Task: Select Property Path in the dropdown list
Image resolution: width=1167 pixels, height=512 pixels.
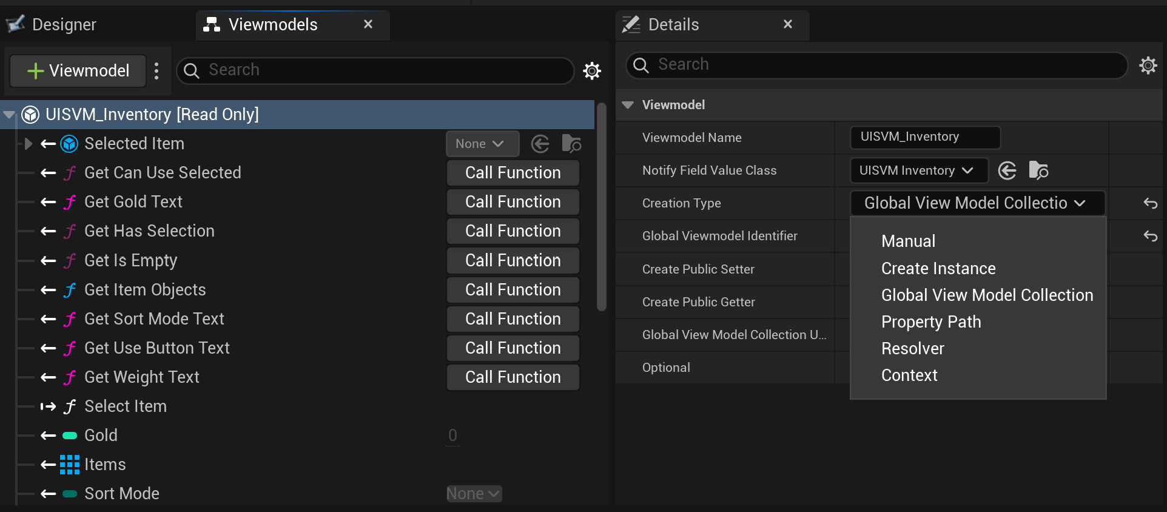Action: (931, 322)
